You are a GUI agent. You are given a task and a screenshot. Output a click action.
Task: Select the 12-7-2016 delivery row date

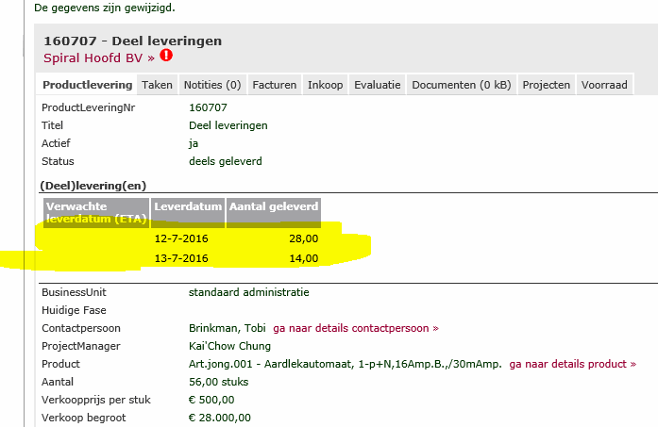(x=181, y=239)
